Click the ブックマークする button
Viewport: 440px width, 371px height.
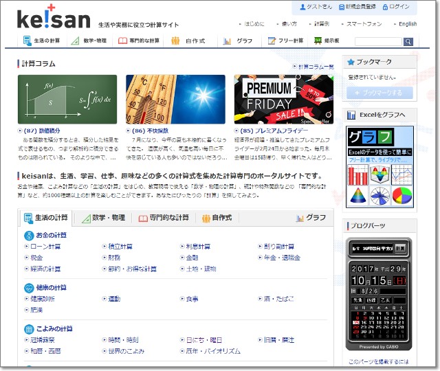[379, 93]
